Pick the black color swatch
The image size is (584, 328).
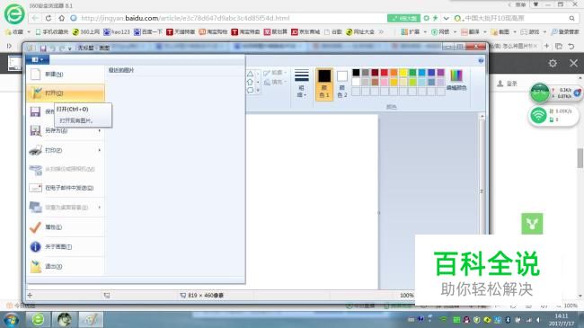(356, 72)
